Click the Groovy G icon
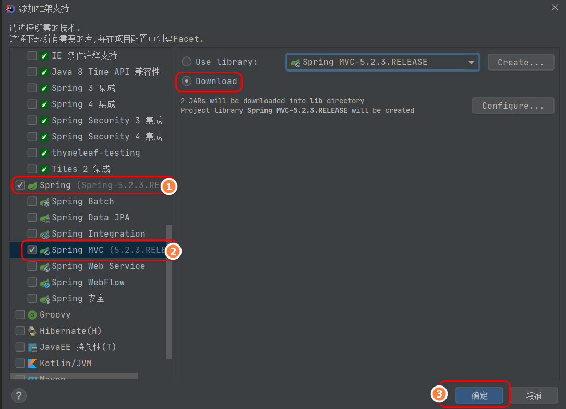 [32, 315]
